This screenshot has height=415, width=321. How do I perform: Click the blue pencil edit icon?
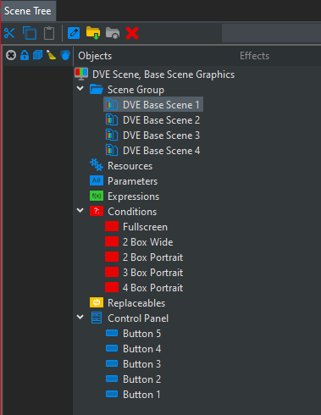74,33
